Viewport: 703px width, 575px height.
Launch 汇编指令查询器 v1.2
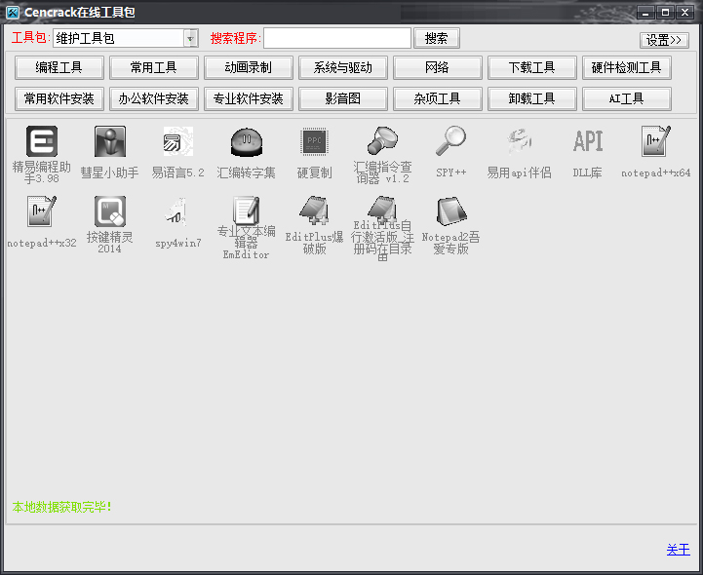[x=382, y=141]
